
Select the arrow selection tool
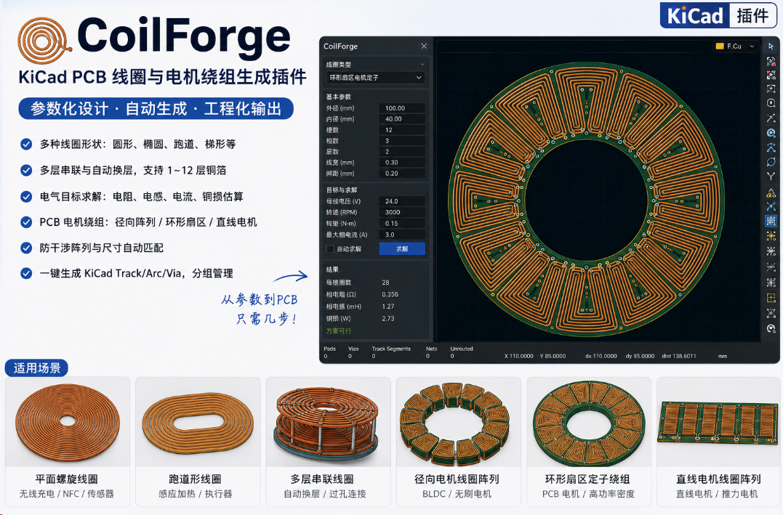(x=771, y=46)
